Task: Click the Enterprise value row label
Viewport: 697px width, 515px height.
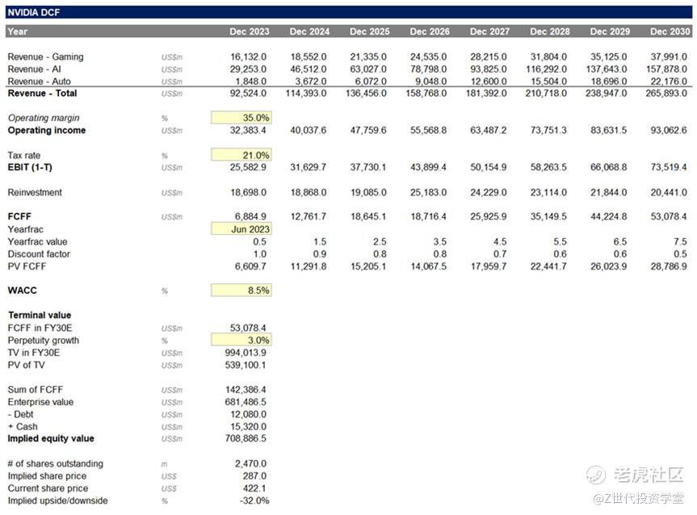Action: [x=40, y=402]
